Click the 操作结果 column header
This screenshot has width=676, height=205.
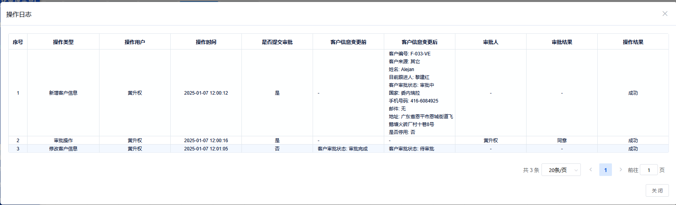[x=633, y=42]
